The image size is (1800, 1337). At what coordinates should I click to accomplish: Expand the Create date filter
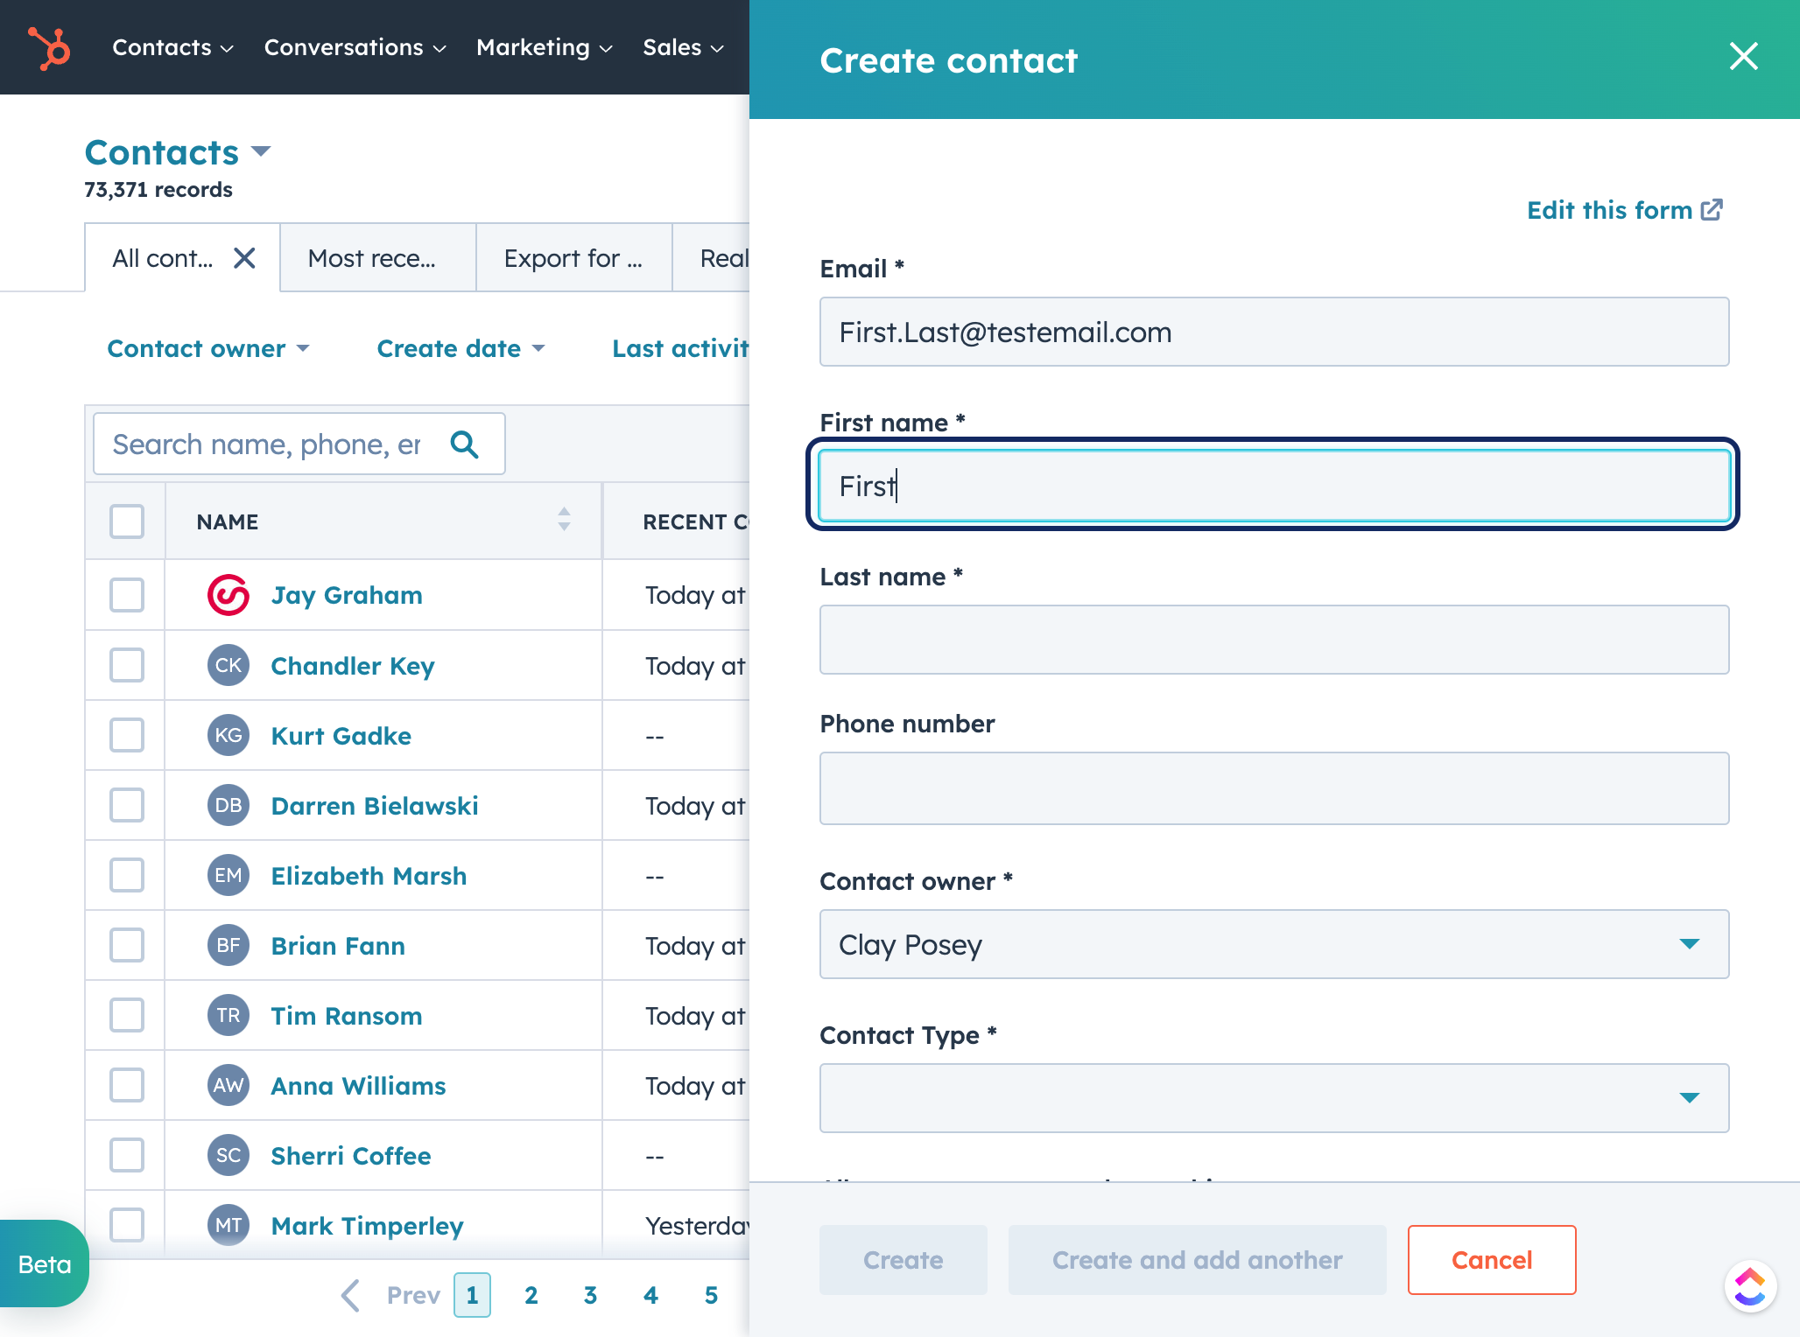coord(461,348)
